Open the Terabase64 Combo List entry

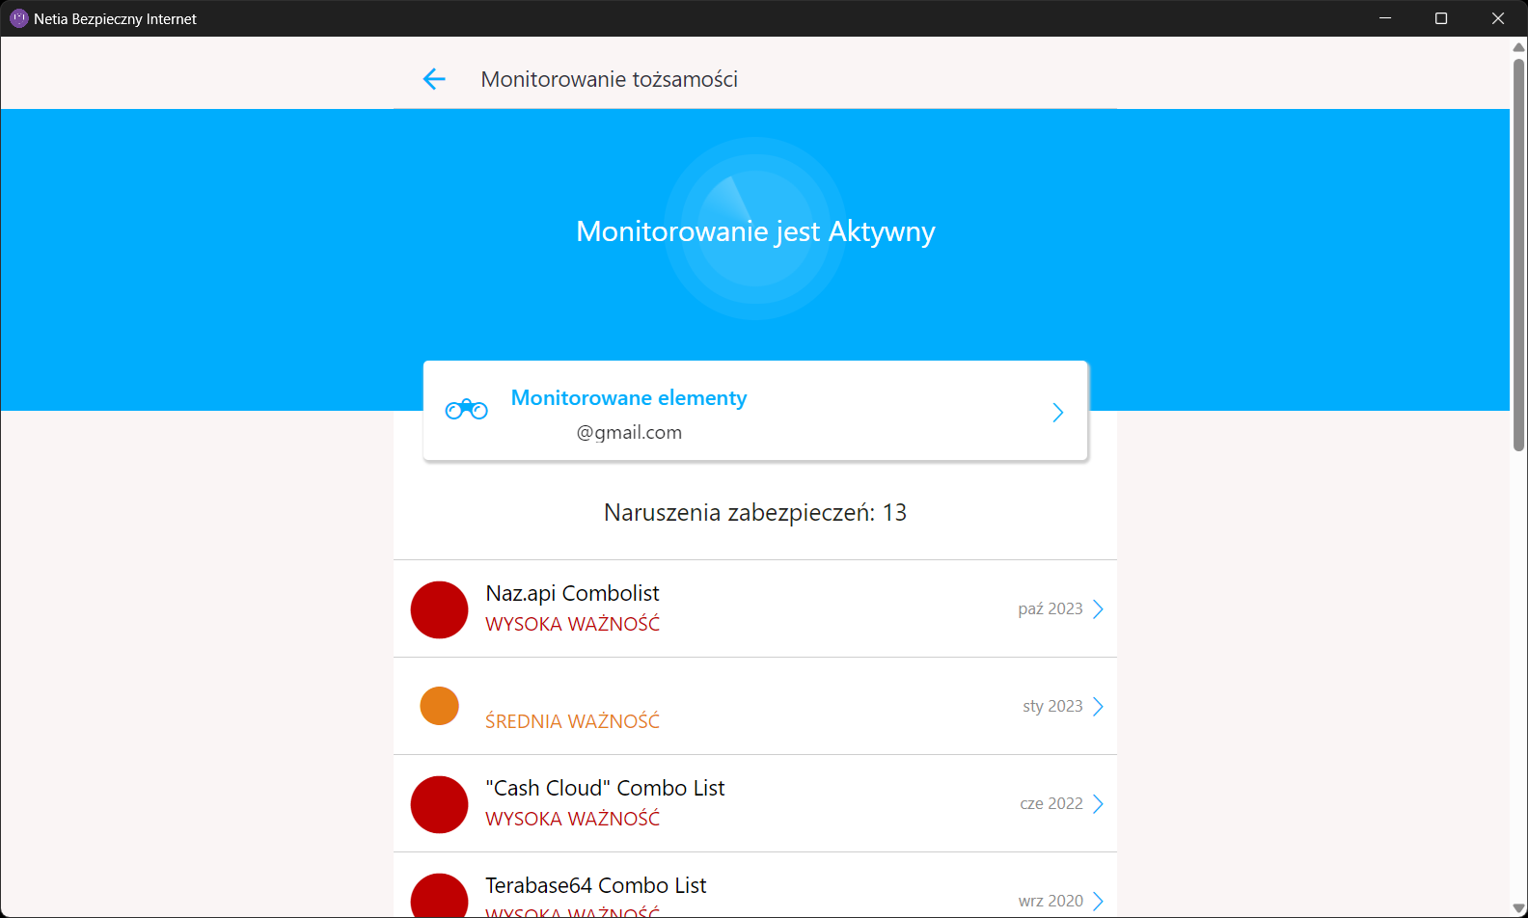(595, 885)
